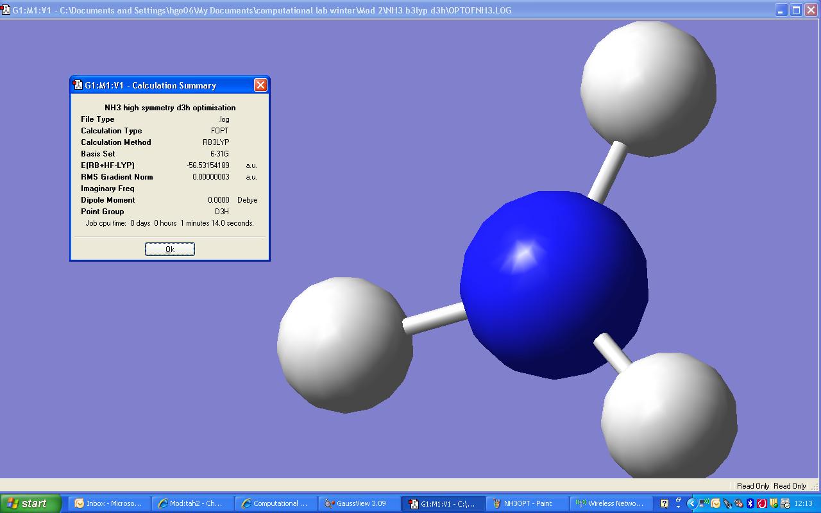Viewport: 821px width, 513px height.
Task: Switch to Inbox - Microsoft Outlook taskbar item
Action: (x=108, y=503)
